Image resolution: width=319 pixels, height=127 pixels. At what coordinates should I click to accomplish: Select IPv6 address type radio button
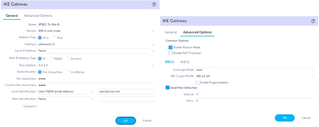point(54,38)
